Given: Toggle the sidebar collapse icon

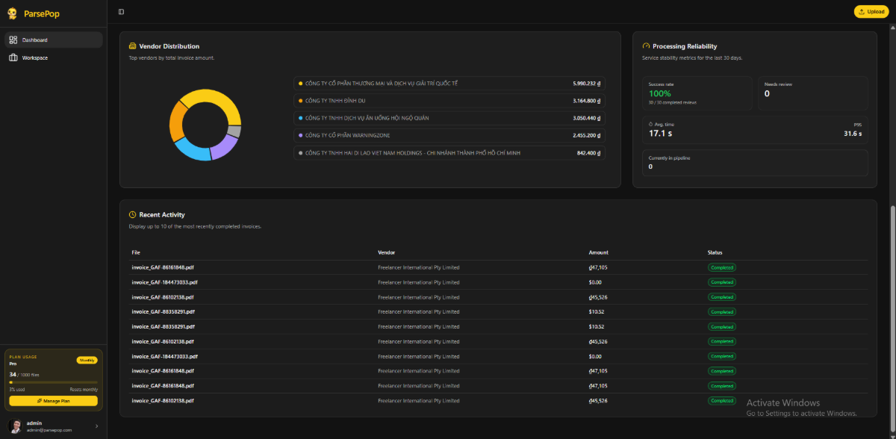Looking at the screenshot, I should coord(121,12).
